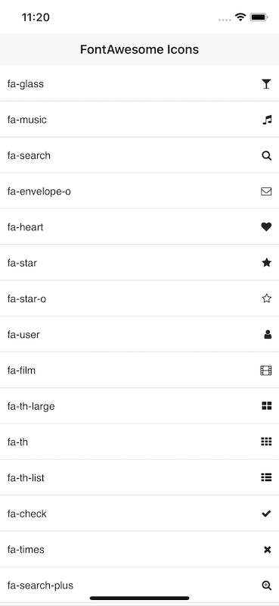Tap the nine-square grid icon
The image size is (279, 606).
click(x=266, y=442)
